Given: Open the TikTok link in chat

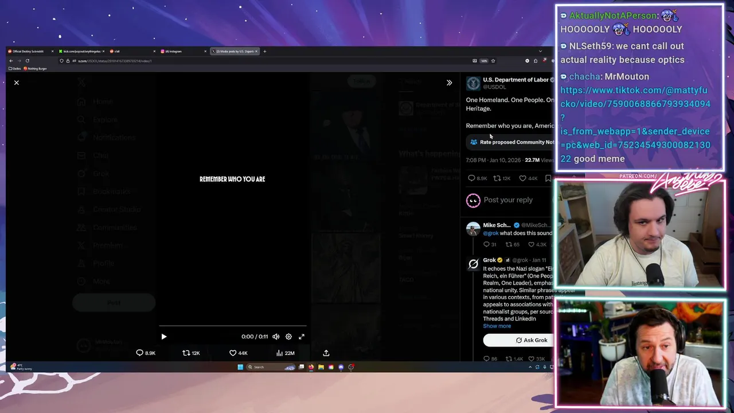Looking at the screenshot, I should point(635,124).
